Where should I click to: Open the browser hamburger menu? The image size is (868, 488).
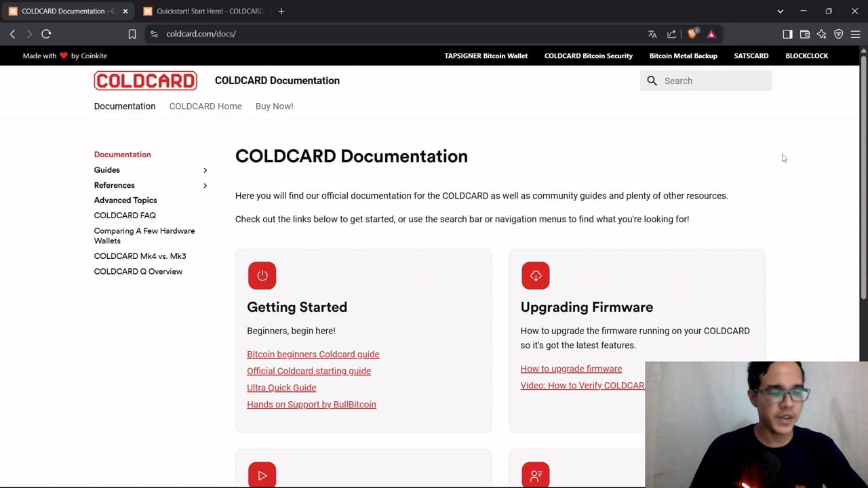(856, 34)
